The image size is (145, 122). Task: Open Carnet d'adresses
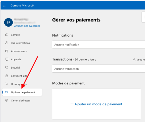pos(21,101)
